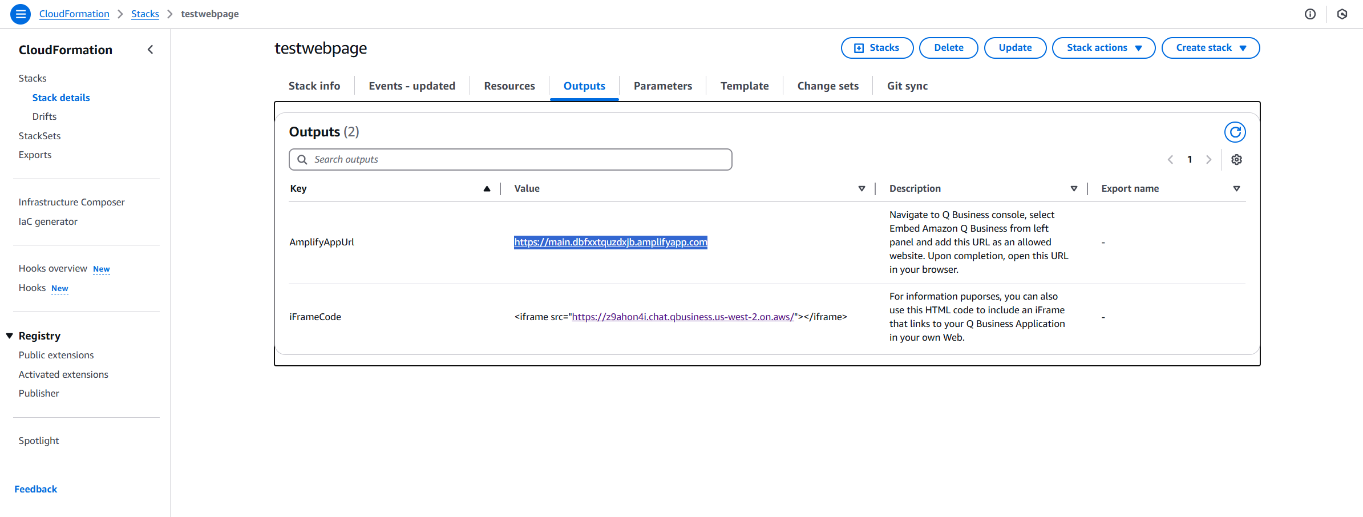Click the testwebpage stack title

pos(321,49)
